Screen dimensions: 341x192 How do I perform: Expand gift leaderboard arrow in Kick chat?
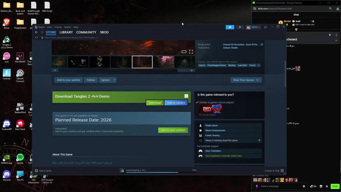[296, 30]
